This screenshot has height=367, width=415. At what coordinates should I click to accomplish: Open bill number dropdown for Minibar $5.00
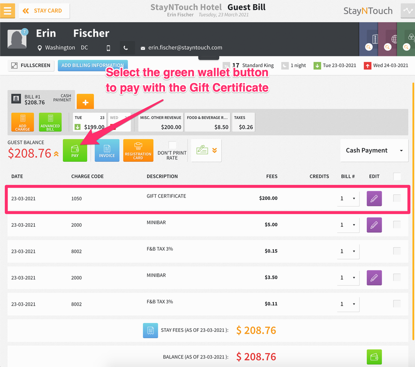348,225
